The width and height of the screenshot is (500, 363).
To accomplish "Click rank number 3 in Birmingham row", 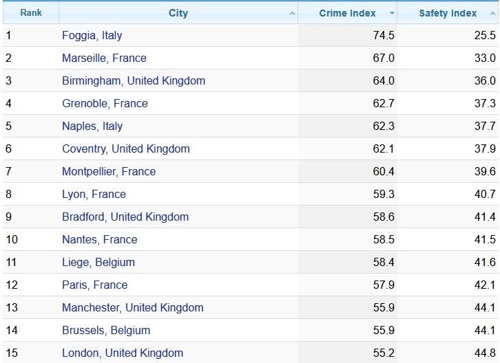I will tap(9, 81).
